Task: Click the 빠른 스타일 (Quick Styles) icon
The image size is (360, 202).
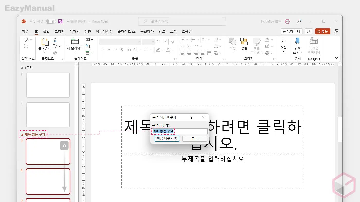Action: point(256,42)
